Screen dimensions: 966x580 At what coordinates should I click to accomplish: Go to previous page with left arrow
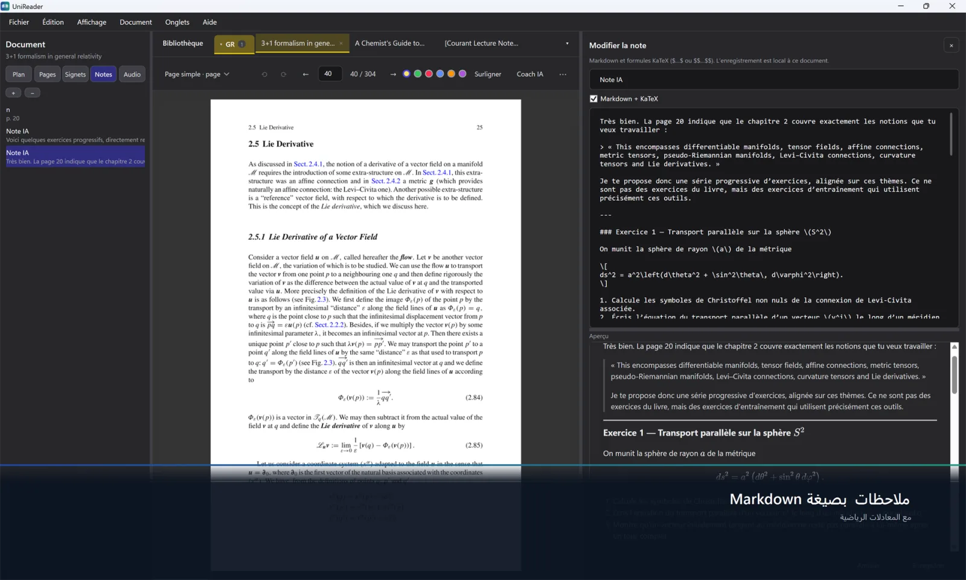305,74
